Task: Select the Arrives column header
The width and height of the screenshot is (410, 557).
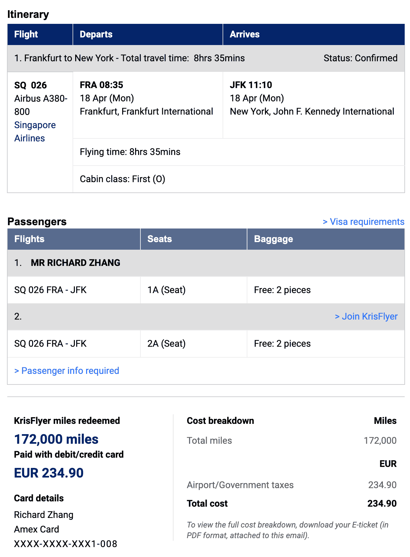Action: coord(244,34)
